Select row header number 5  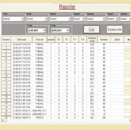(6, 58)
